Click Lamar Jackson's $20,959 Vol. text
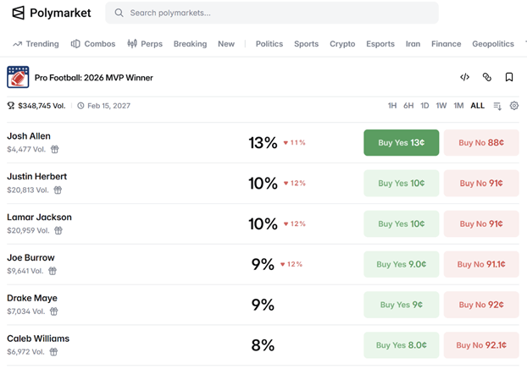 [x=28, y=231]
